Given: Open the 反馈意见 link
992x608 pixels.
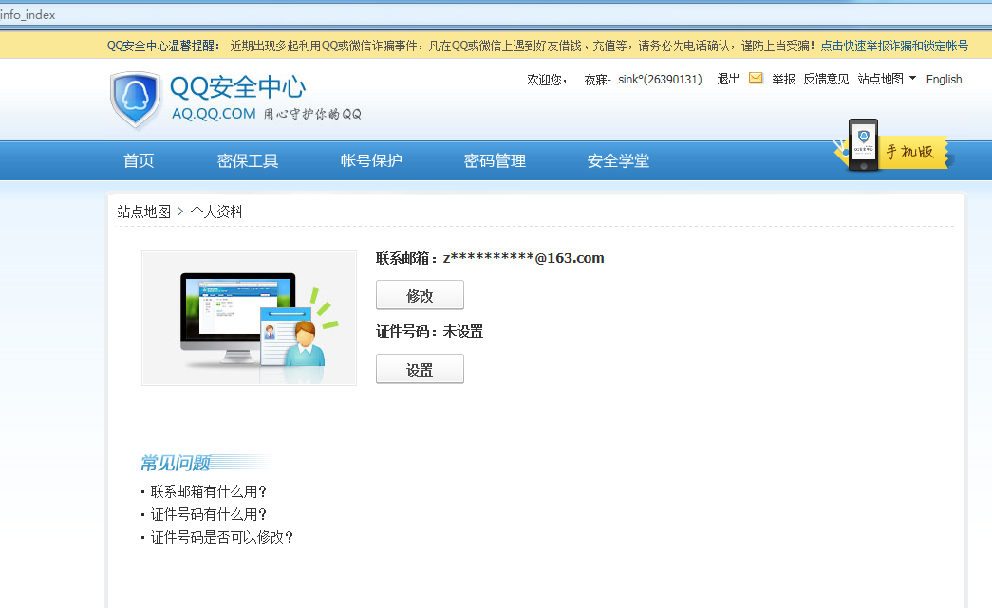Looking at the screenshot, I should point(826,79).
